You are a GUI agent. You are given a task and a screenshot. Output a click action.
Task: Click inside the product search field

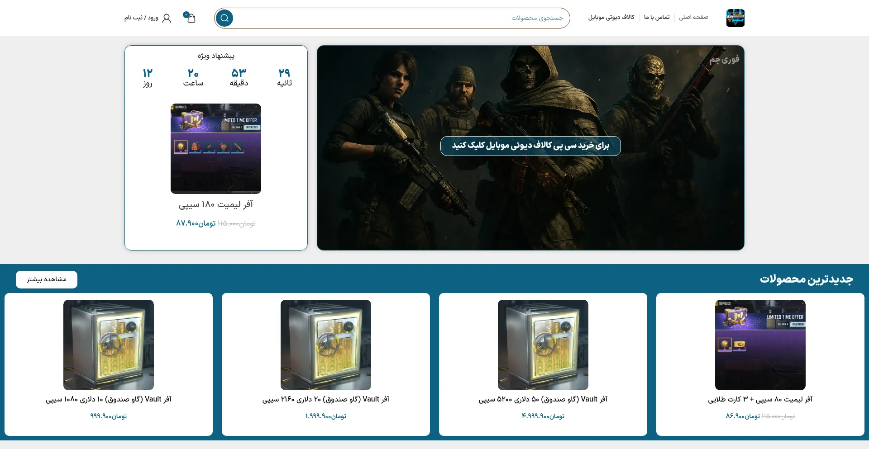click(x=398, y=18)
